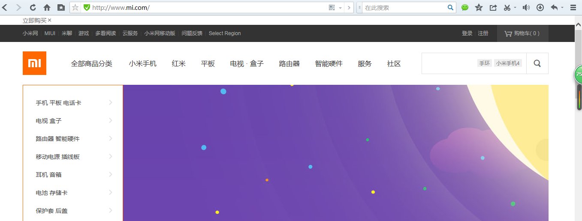Expand 手机 平板 电话卡 category
This screenshot has height=221, width=582.
73,103
